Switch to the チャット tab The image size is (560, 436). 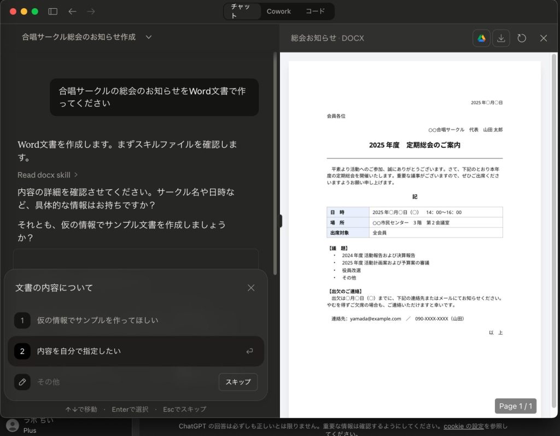[x=242, y=11]
